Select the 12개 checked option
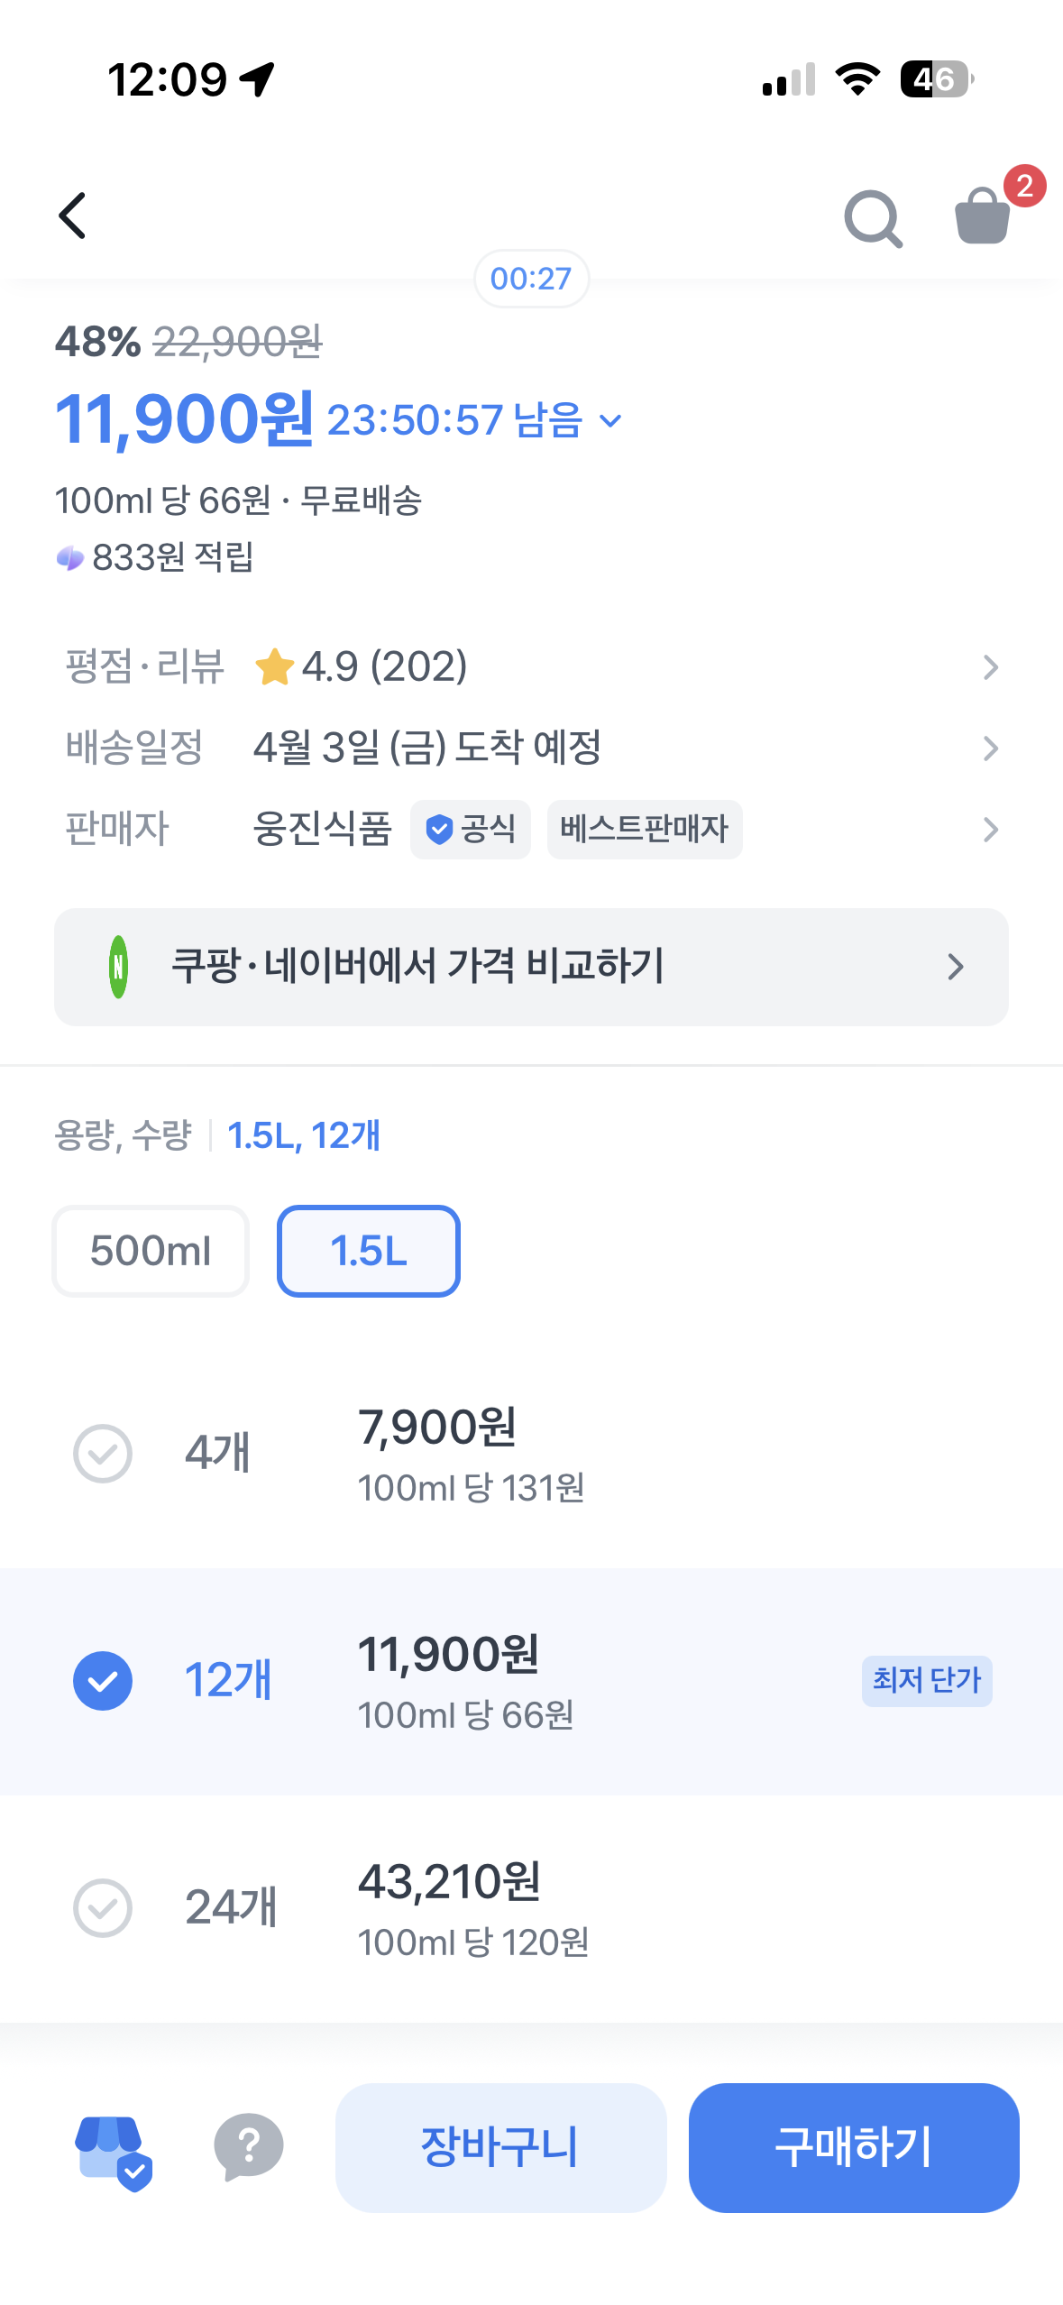The width and height of the screenshot is (1063, 2305). pos(531,1681)
